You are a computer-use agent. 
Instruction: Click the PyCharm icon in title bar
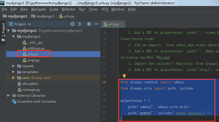click(x=2, y=3)
